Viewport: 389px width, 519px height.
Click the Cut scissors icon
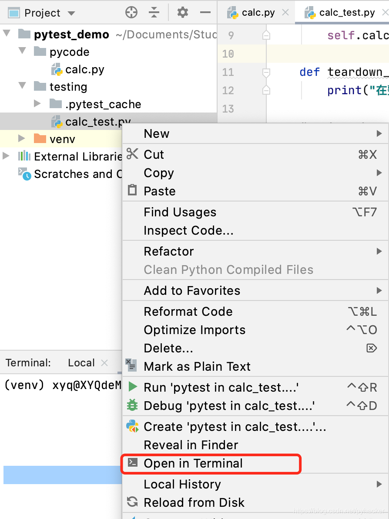click(x=132, y=154)
